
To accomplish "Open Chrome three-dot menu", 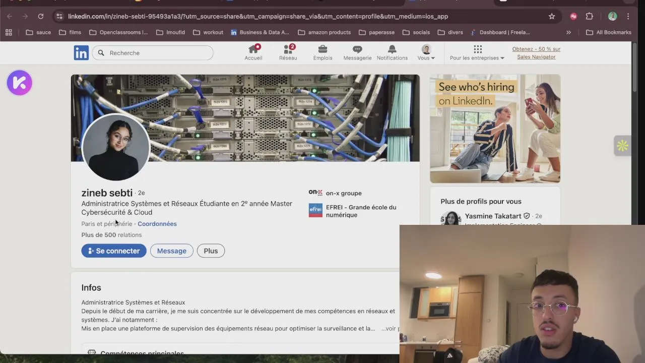I will pyautogui.click(x=628, y=16).
